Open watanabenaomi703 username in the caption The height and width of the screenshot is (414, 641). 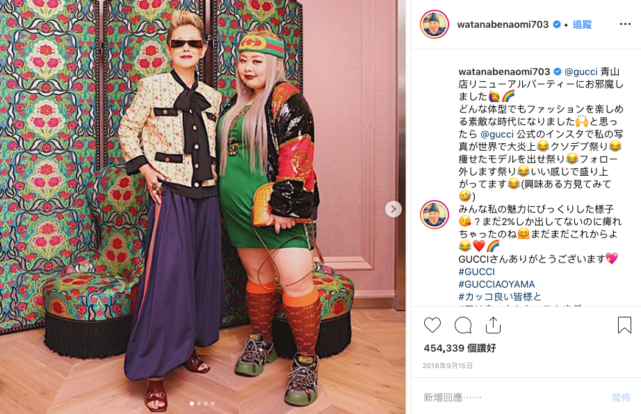tap(504, 72)
